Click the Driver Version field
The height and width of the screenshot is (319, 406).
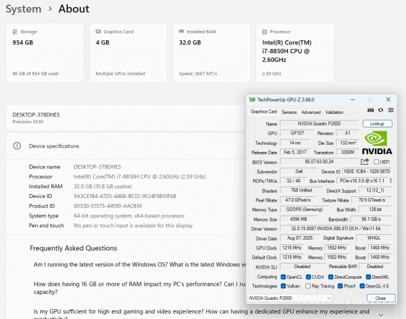pos(336,228)
